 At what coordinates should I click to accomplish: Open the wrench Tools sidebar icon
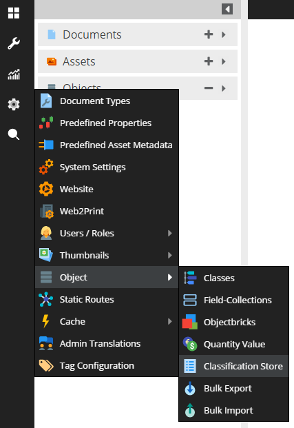click(14, 43)
